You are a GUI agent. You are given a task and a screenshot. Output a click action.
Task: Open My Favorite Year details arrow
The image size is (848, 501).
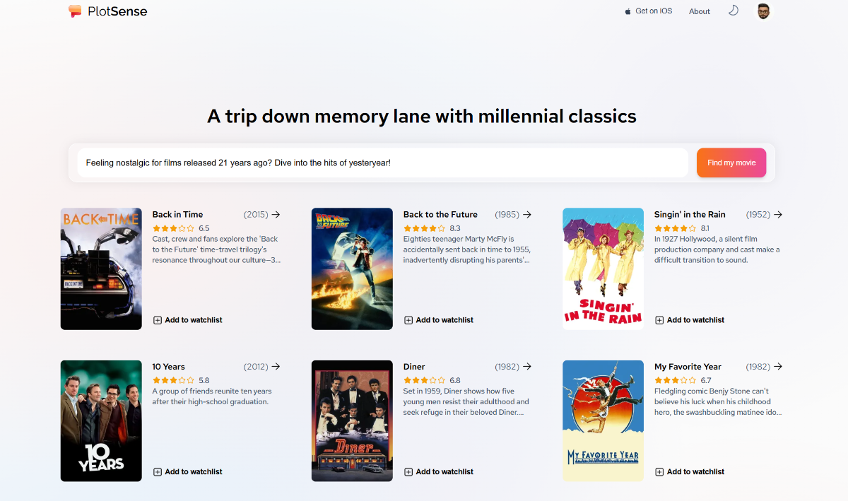click(x=777, y=367)
